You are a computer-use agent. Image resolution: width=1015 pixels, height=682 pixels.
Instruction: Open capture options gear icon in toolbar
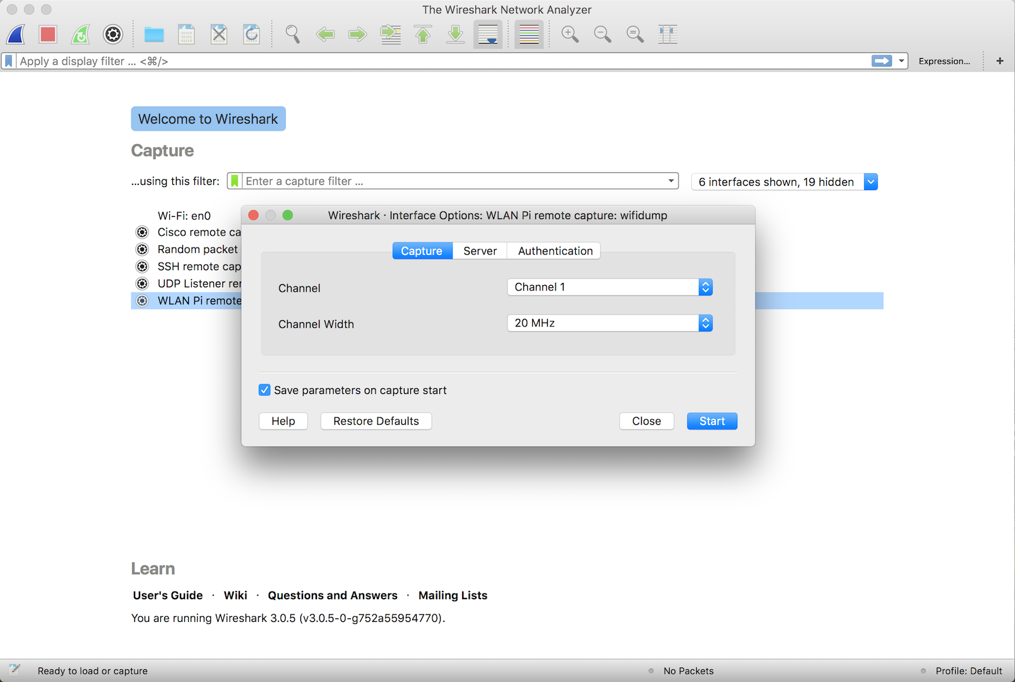pos(113,34)
